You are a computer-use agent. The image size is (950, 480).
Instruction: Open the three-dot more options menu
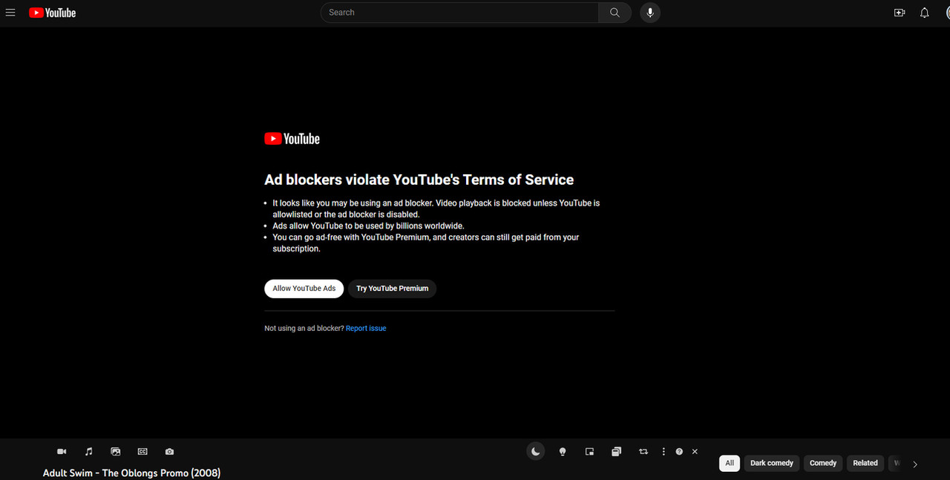click(664, 452)
